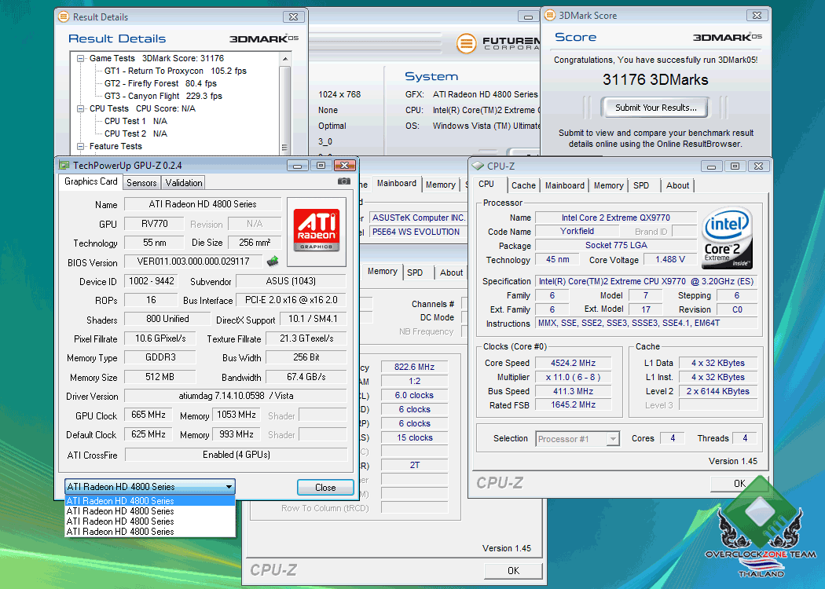The image size is (825, 589).
Task: Minimize the GPU-Z window
Action: click(x=297, y=166)
